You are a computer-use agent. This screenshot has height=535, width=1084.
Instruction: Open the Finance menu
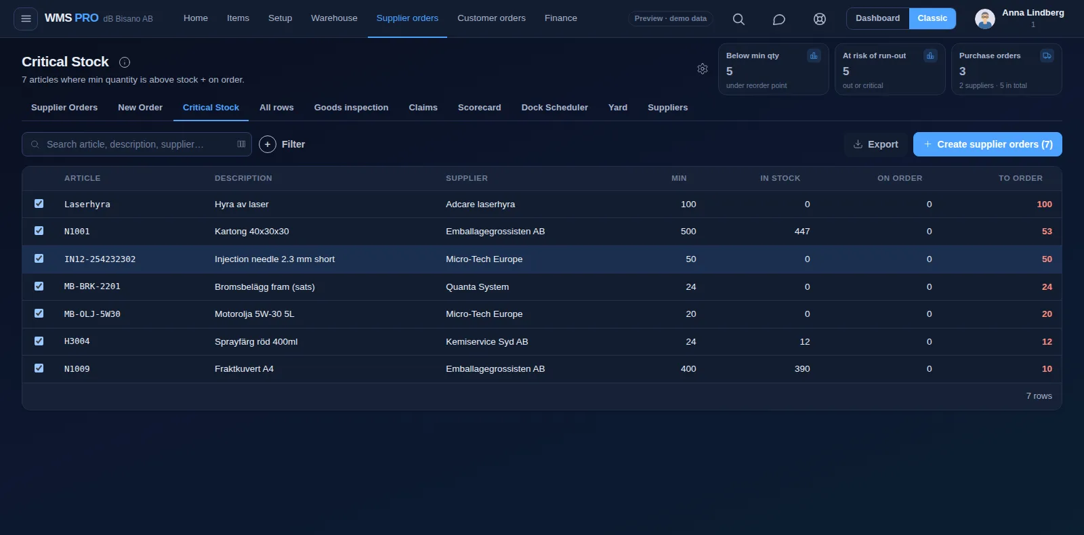click(x=561, y=18)
